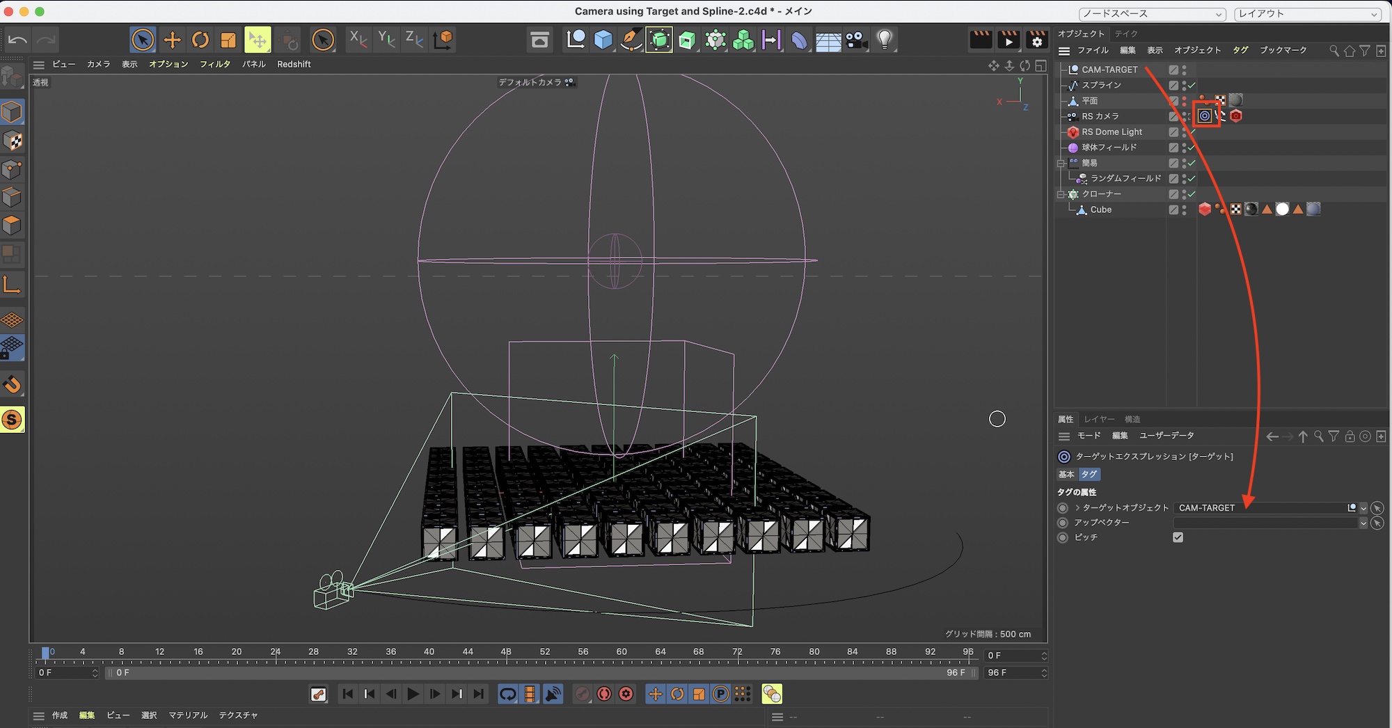Select the Move tool in top toolbar
The width and height of the screenshot is (1392, 728).
(x=172, y=40)
